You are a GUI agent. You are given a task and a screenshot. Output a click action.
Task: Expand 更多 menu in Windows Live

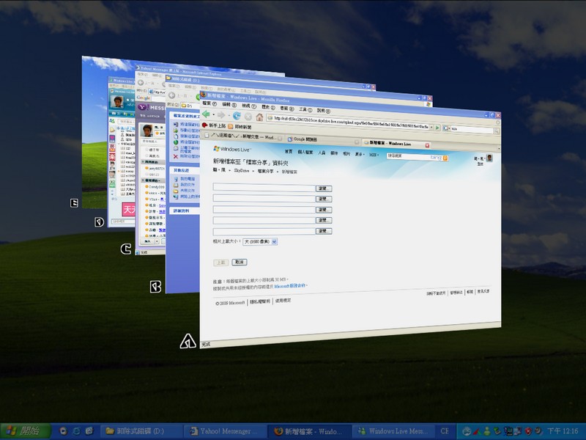tap(359, 154)
